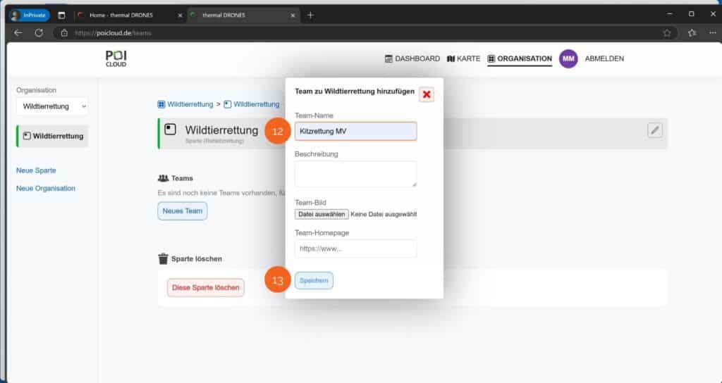The height and width of the screenshot is (383, 722).
Task: Click the Neue Sparte link
Action: [x=36, y=170]
